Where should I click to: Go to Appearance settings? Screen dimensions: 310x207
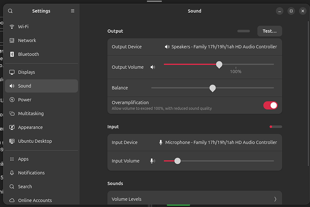point(30,127)
